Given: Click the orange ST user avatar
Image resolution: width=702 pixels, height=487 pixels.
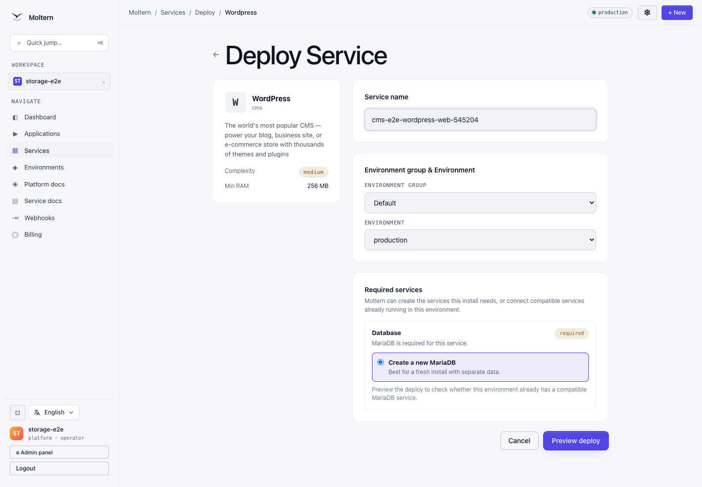Looking at the screenshot, I should tap(17, 433).
